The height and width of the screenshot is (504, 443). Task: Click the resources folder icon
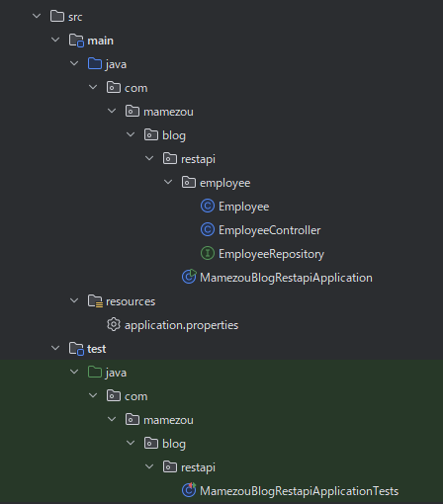click(x=95, y=301)
